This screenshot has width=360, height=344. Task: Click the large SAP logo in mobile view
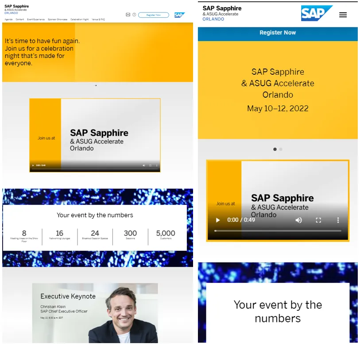(316, 14)
